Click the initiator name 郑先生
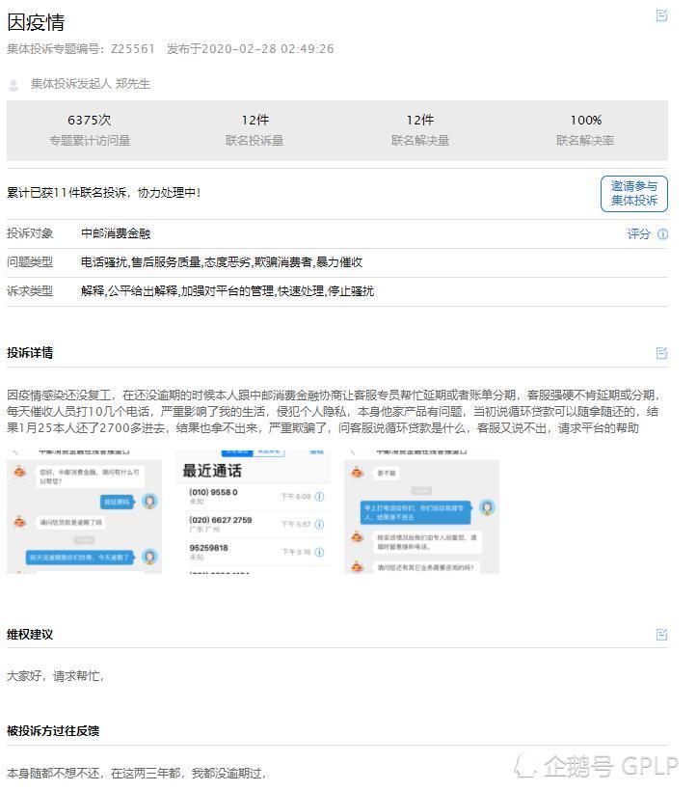 click(133, 84)
